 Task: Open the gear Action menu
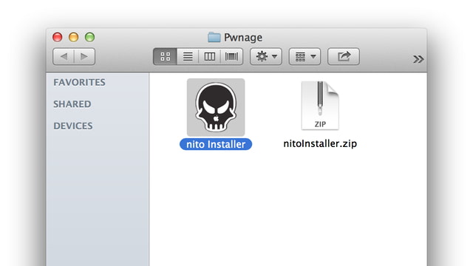[x=266, y=56]
